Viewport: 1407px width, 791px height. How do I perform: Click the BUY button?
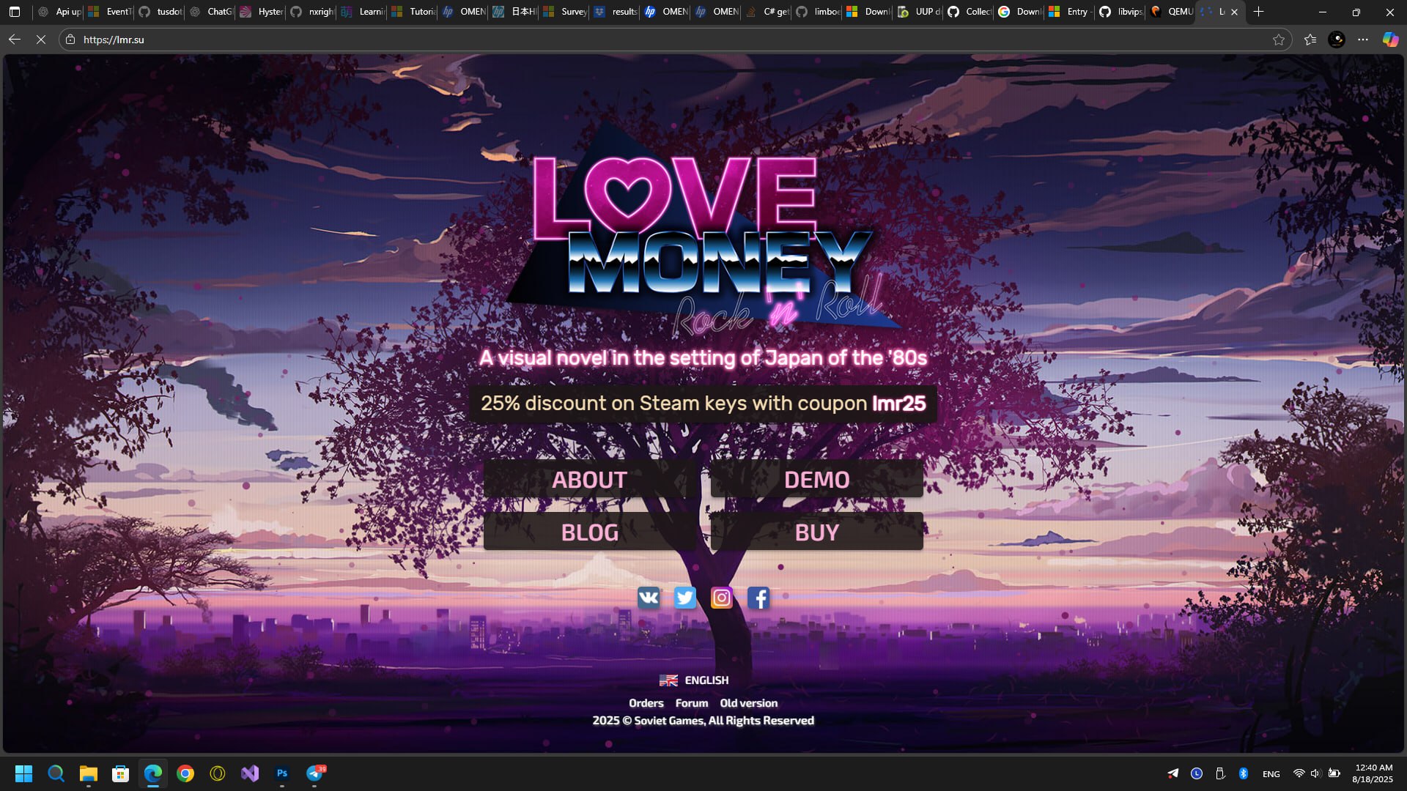[x=816, y=532]
